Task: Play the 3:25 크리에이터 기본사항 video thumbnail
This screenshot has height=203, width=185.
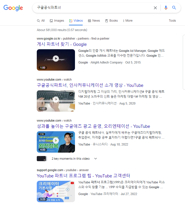Action: coord(56,191)
